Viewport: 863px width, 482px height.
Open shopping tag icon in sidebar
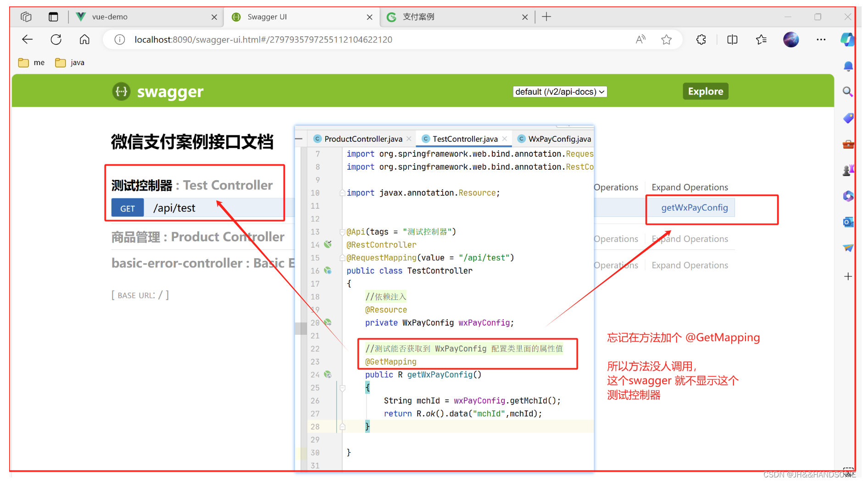point(848,118)
